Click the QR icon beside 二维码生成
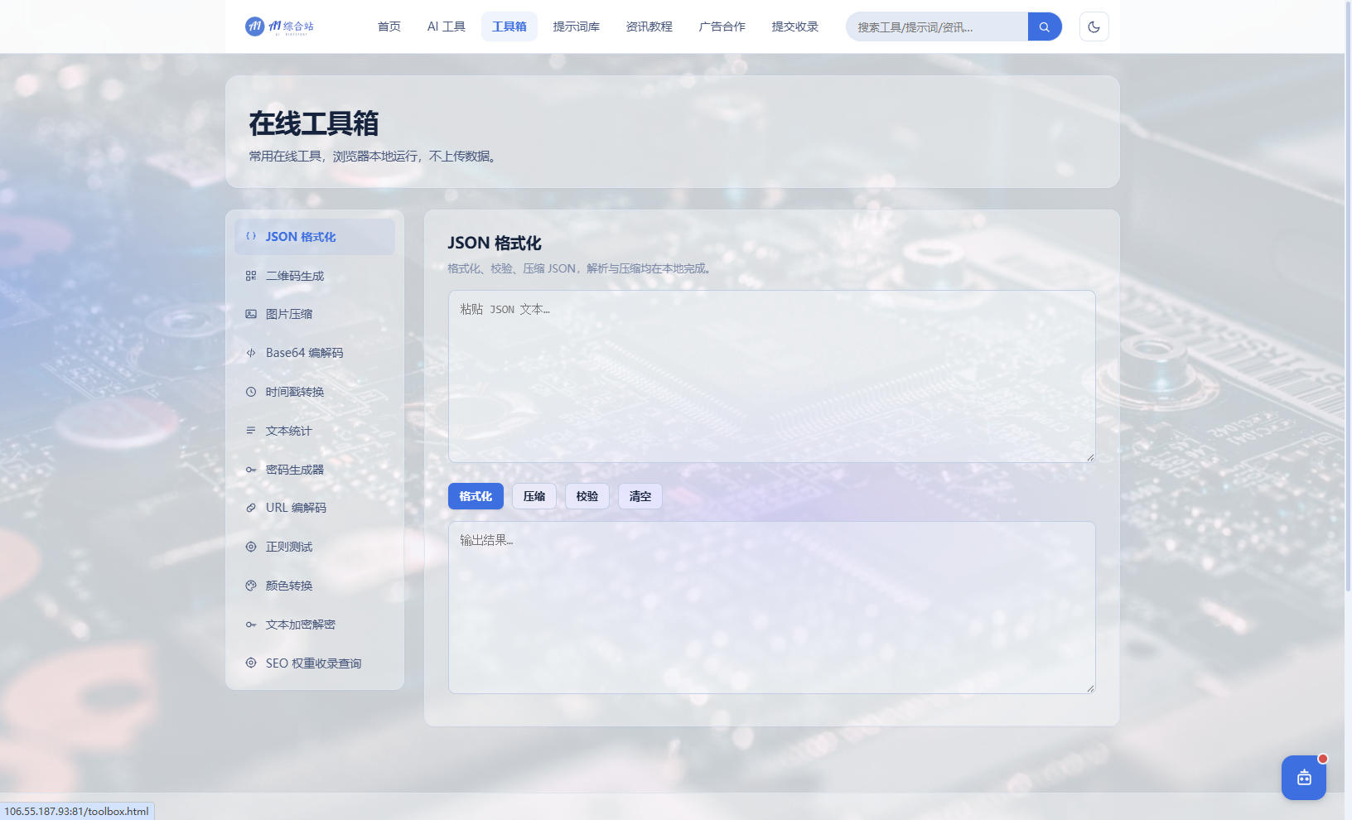This screenshot has width=1352, height=820. [251, 276]
